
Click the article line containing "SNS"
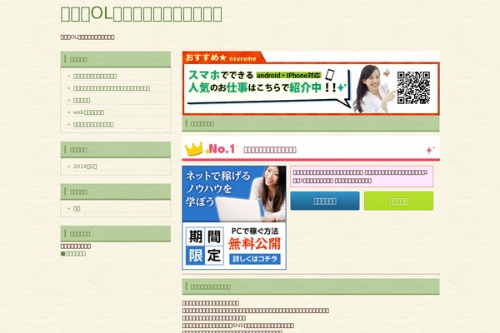click(238, 326)
